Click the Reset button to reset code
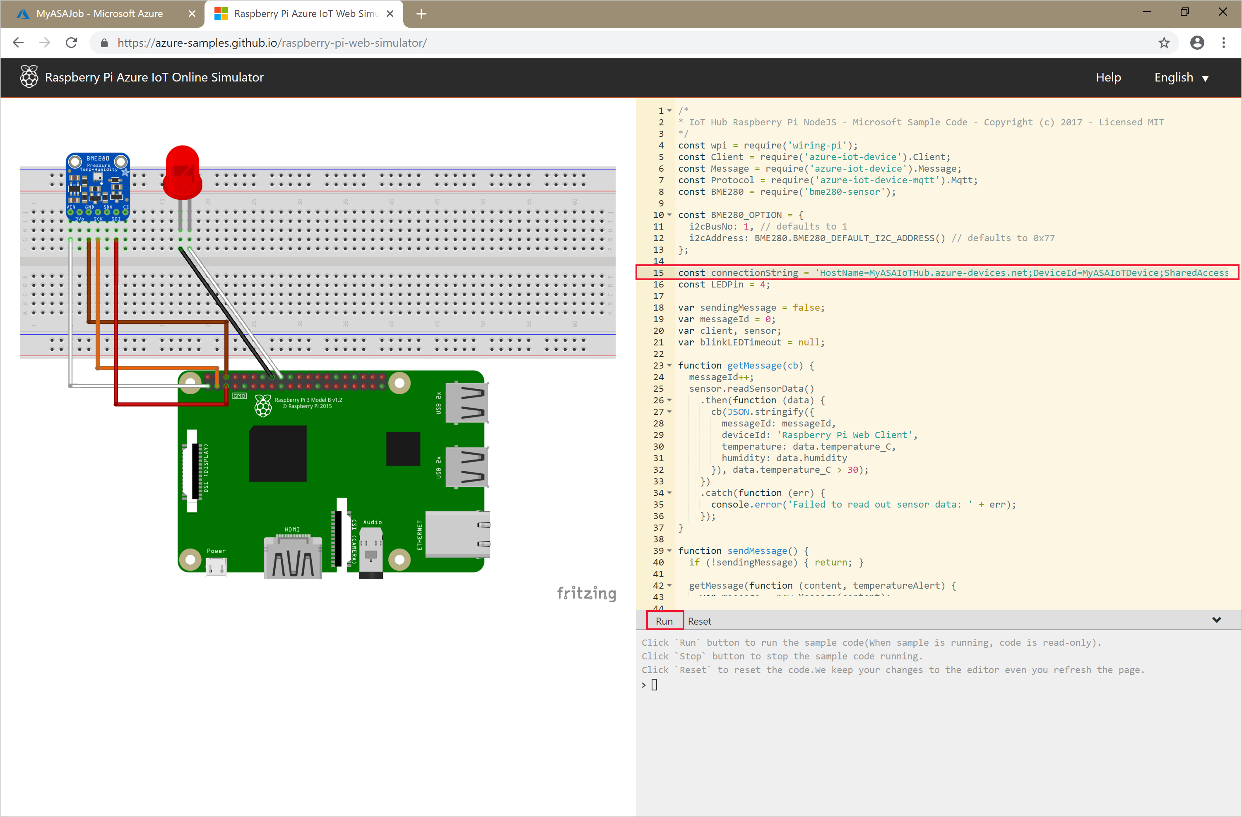This screenshot has width=1242, height=817. pyautogui.click(x=699, y=621)
